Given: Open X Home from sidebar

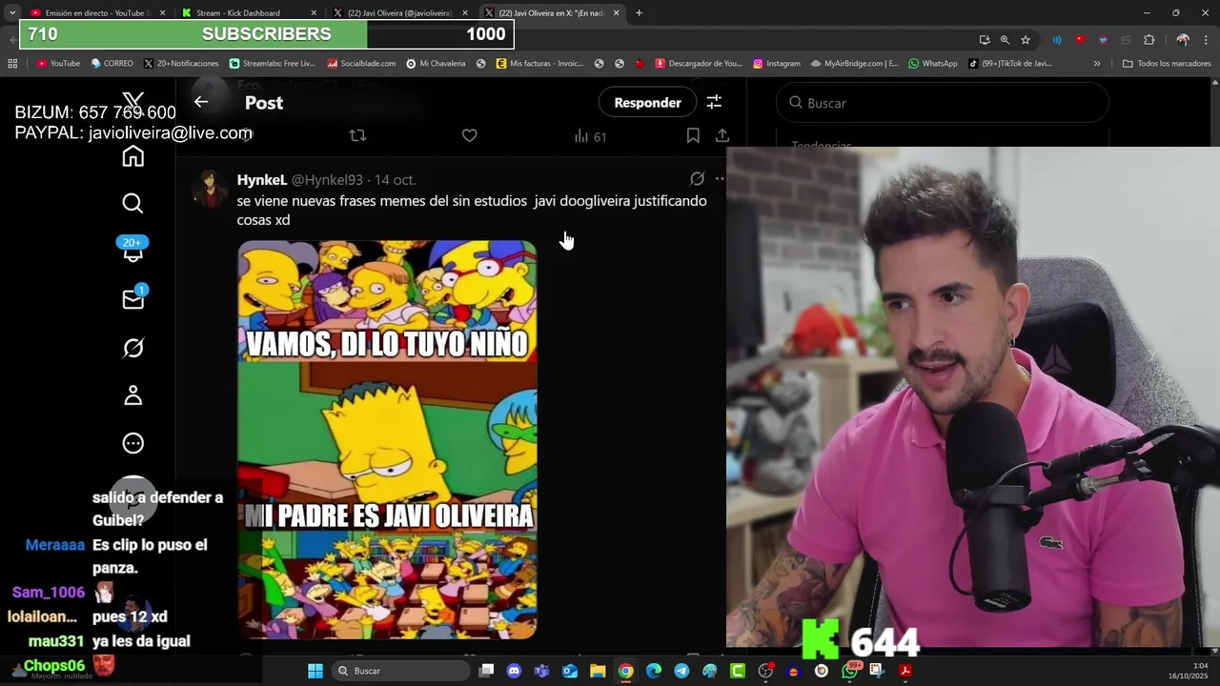Looking at the screenshot, I should [133, 156].
